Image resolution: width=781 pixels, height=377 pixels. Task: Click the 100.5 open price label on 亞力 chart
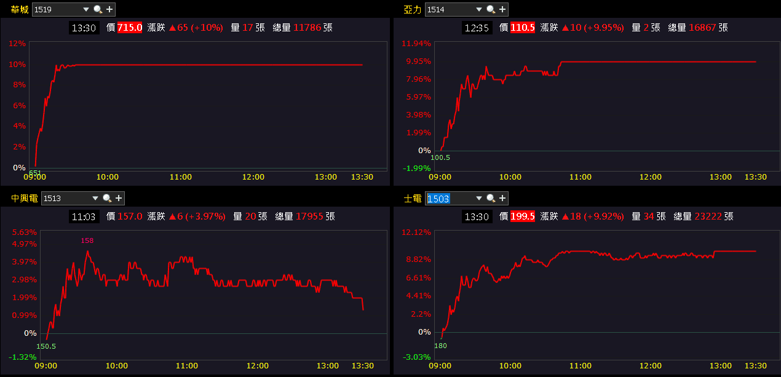click(440, 157)
